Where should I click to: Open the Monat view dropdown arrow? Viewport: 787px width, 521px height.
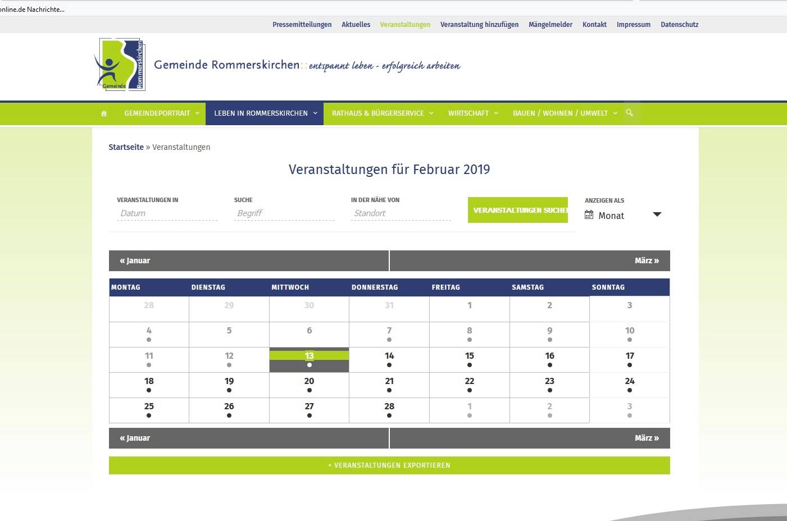coord(657,214)
